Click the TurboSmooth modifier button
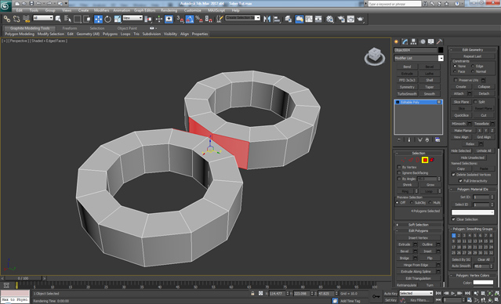Image resolution: width=501 pixels, height=304 pixels. 407,94
